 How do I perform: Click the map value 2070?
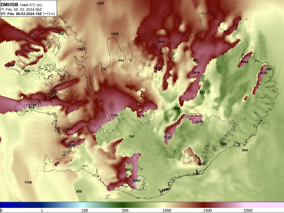click(x=263, y=73)
